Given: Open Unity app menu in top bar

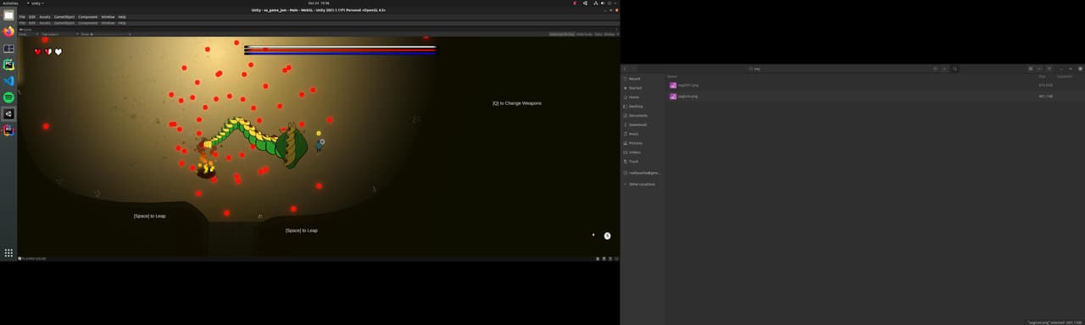Looking at the screenshot, I should (35, 3).
